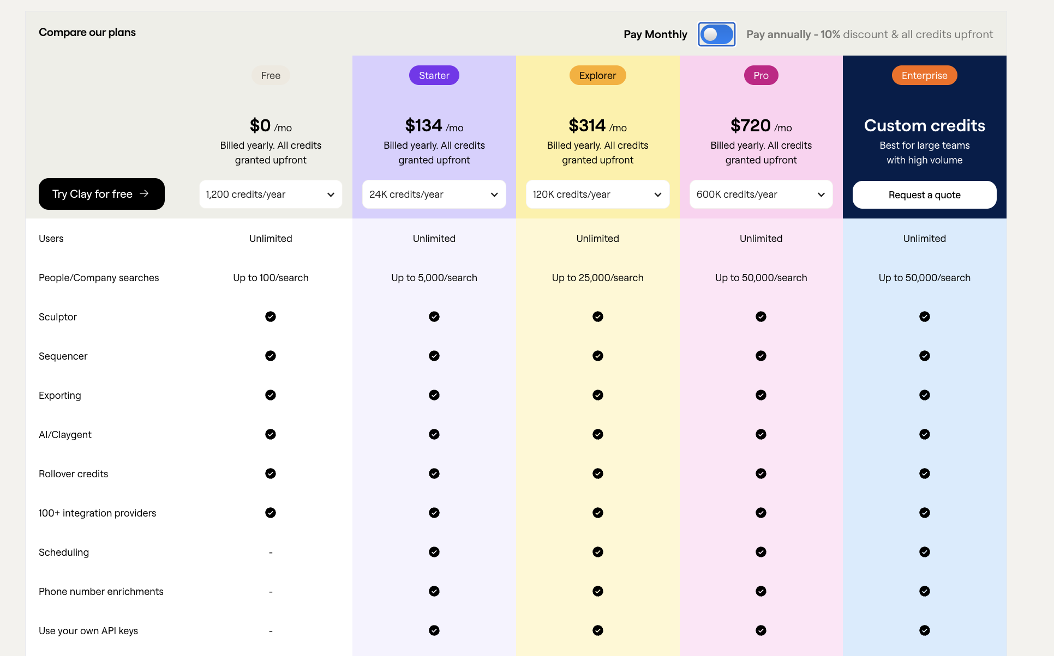Click the Sculptor checkmark under Starter plan
Image resolution: width=1054 pixels, height=656 pixels.
434,317
